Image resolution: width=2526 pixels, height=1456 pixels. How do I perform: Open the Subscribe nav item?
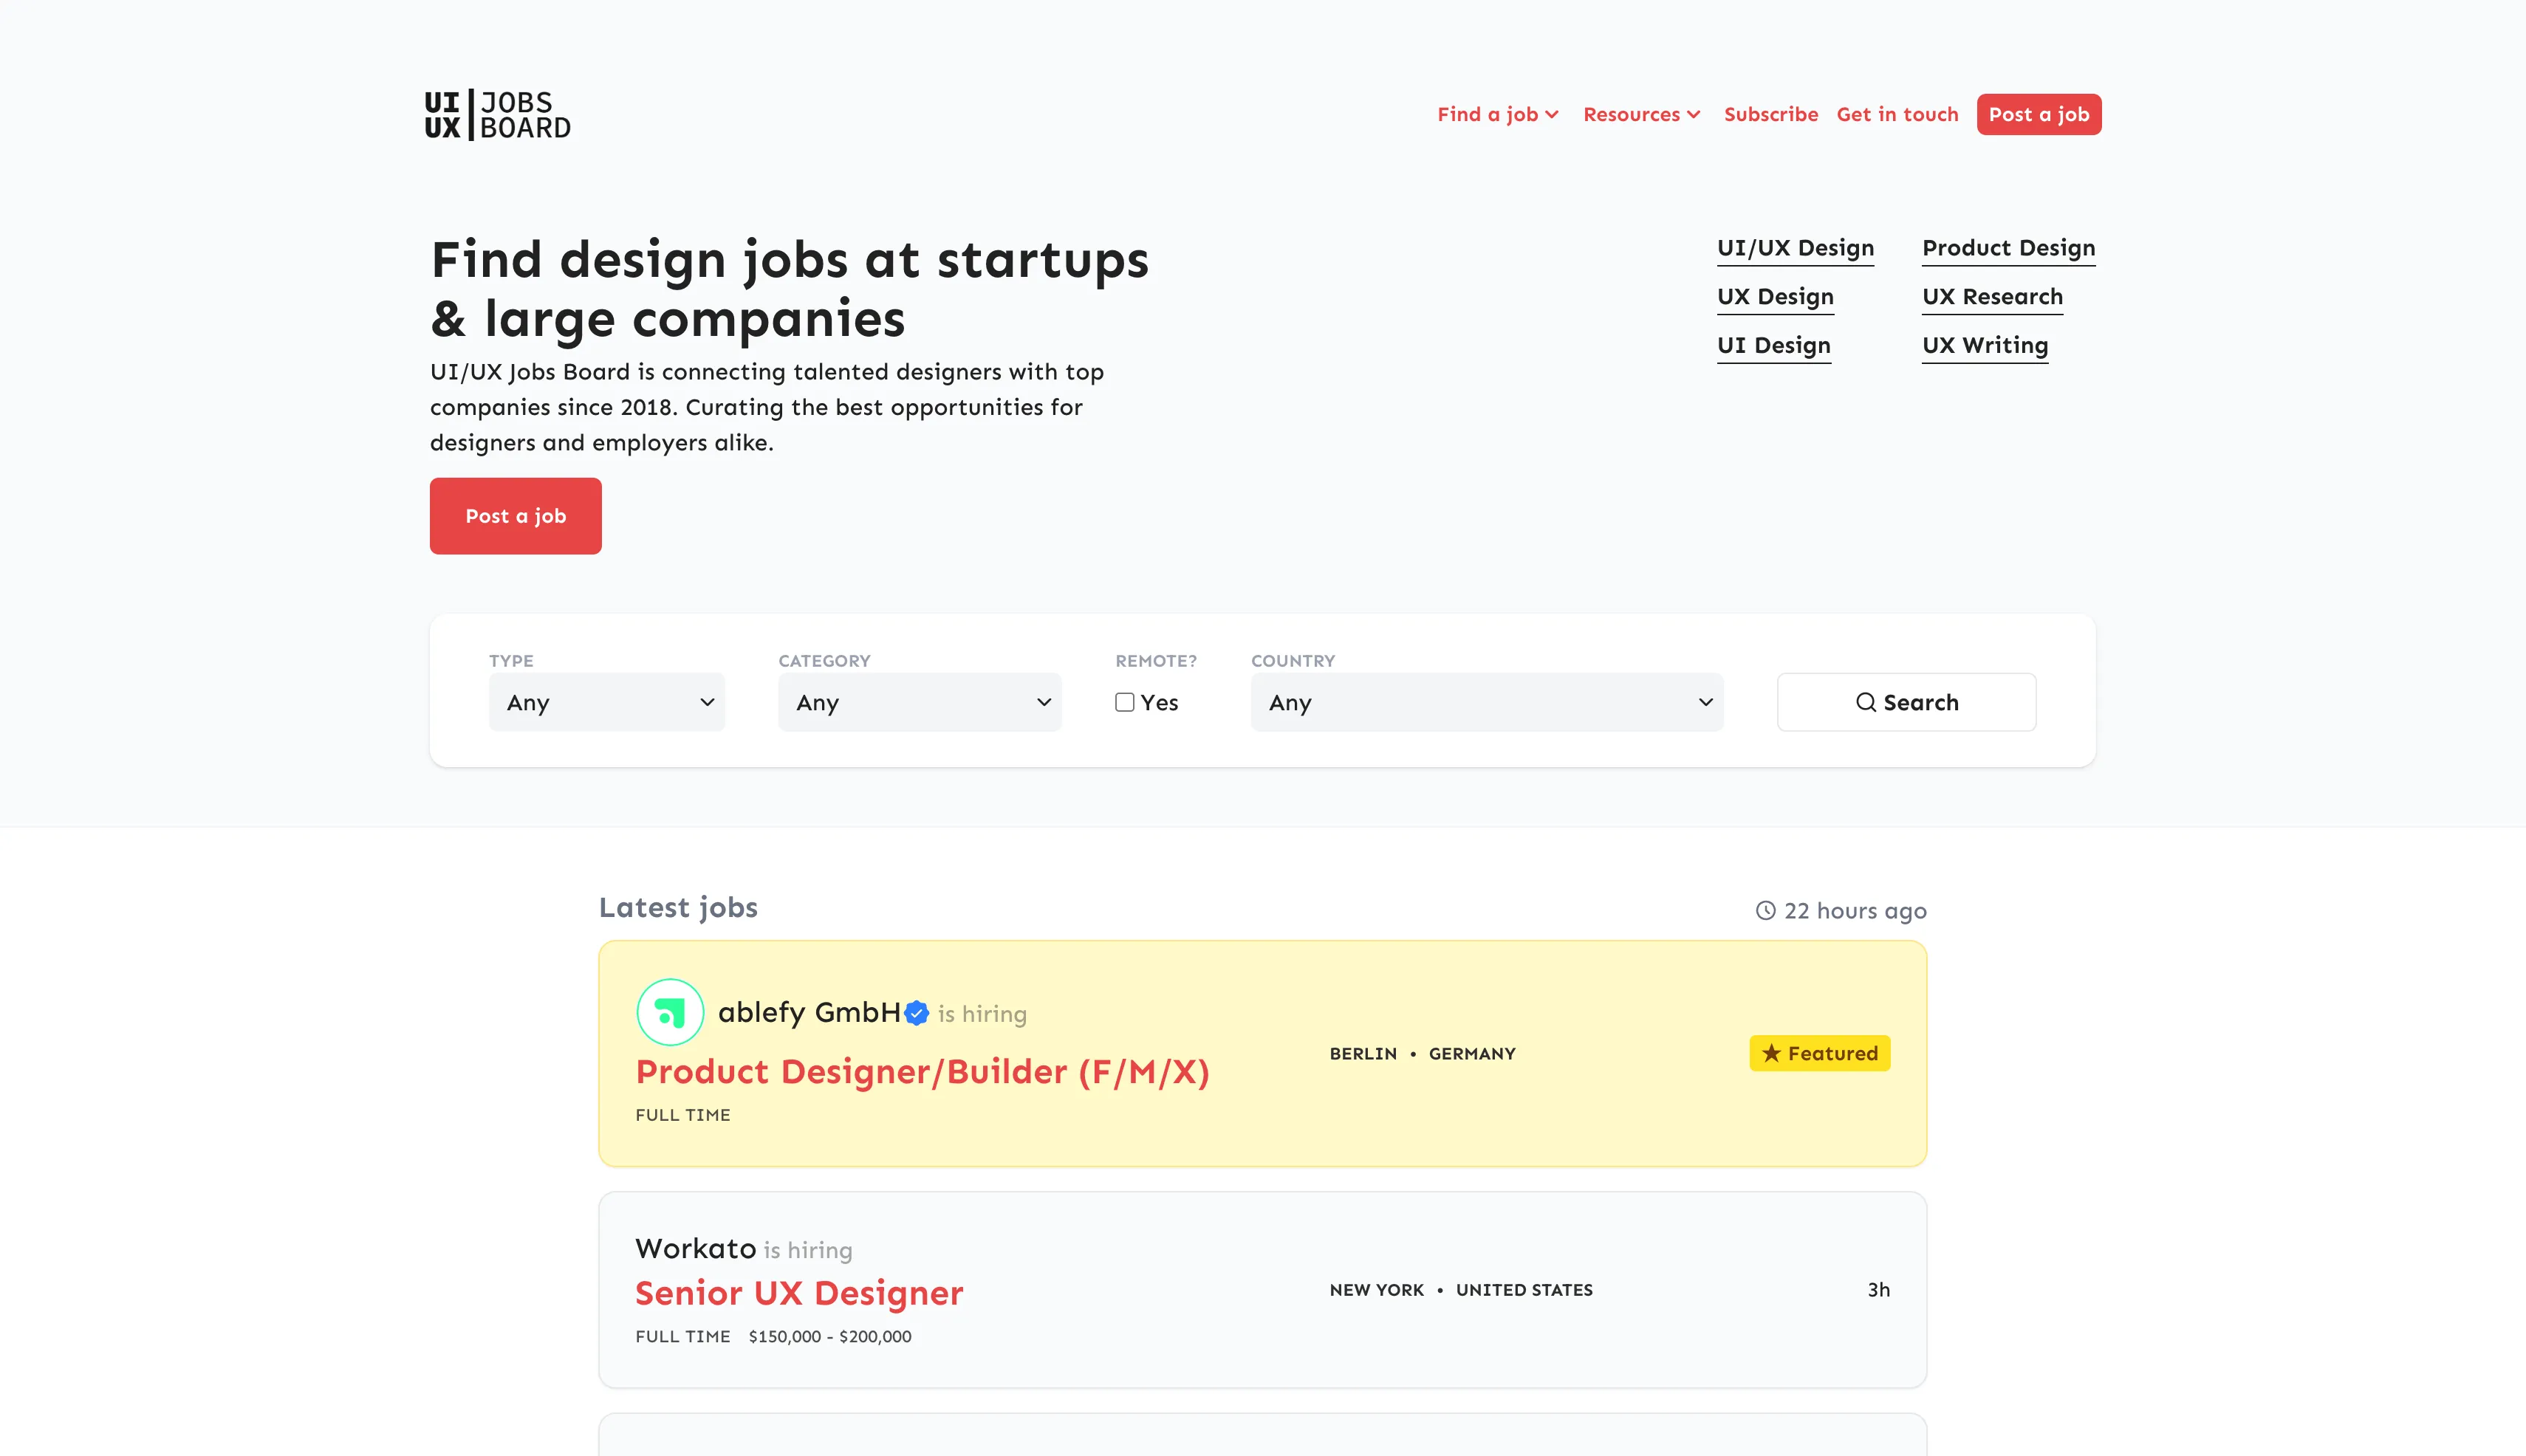(x=1770, y=114)
